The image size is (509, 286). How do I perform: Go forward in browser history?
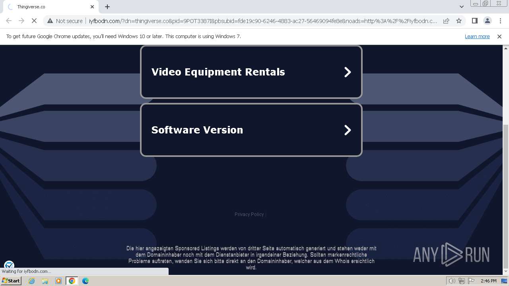(x=21, y=21)
